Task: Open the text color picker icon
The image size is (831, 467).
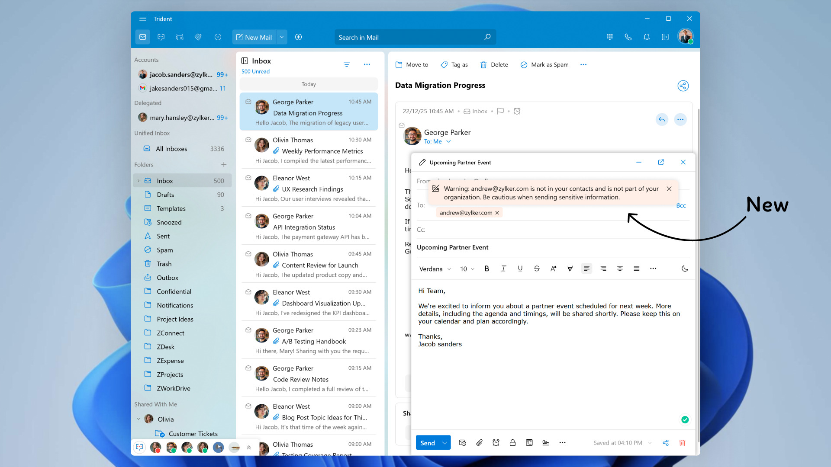Action: pos(553,269)
